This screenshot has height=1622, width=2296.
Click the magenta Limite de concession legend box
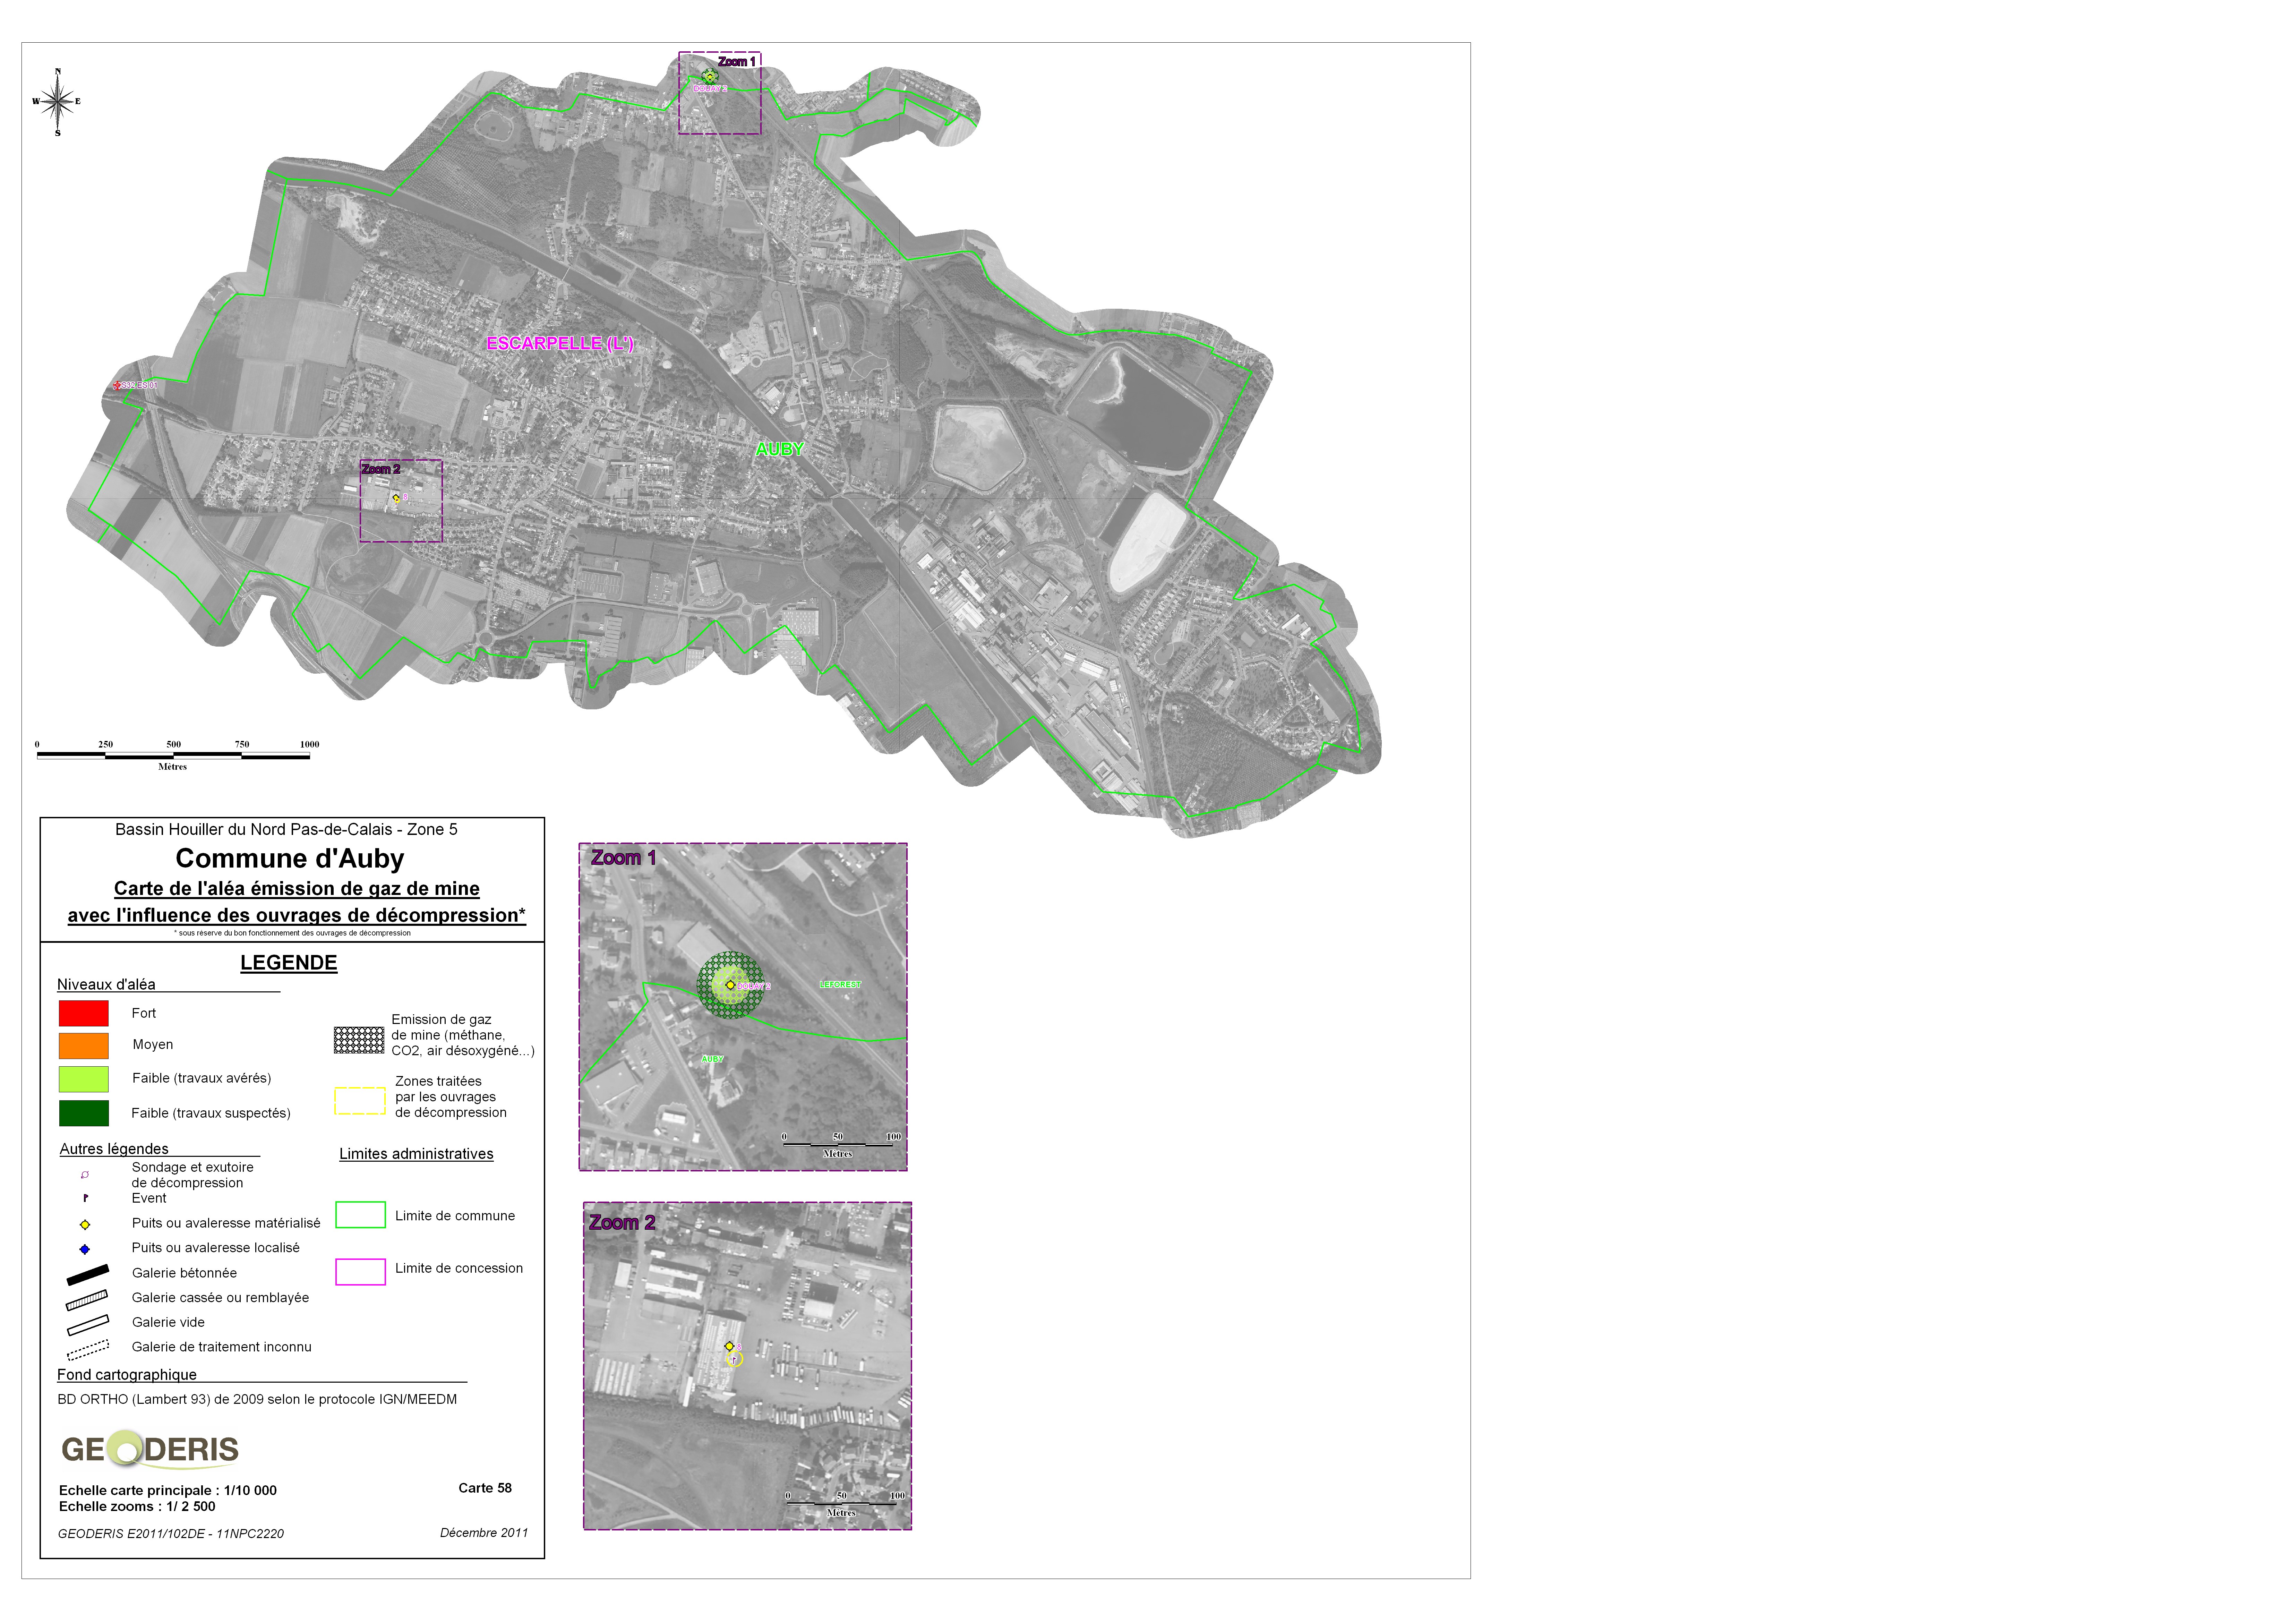360,1272
